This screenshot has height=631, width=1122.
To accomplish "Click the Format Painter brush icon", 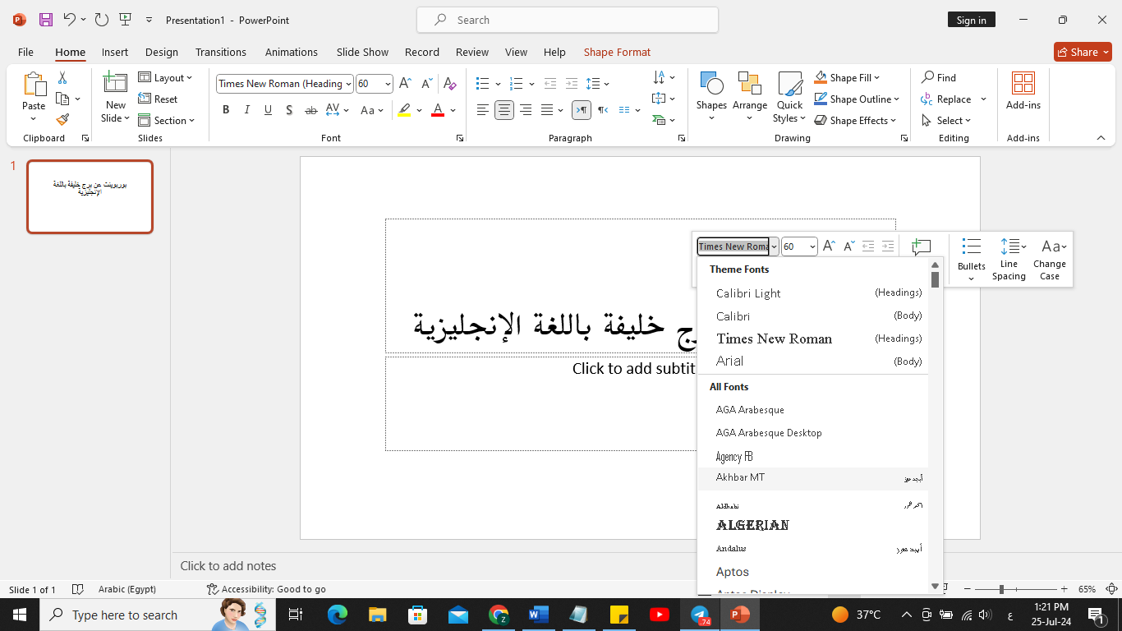I will coord(62,120).
